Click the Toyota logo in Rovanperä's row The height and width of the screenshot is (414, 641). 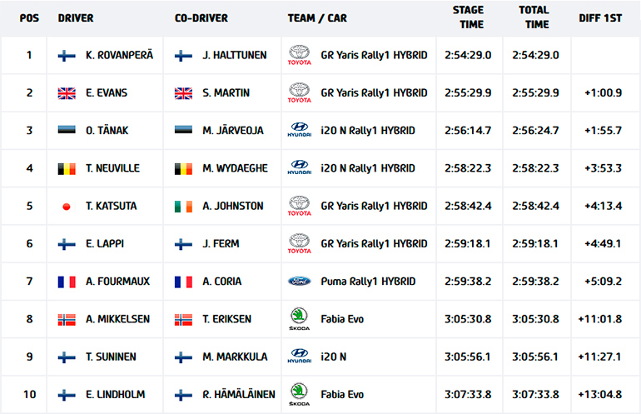tap(299, 56)
